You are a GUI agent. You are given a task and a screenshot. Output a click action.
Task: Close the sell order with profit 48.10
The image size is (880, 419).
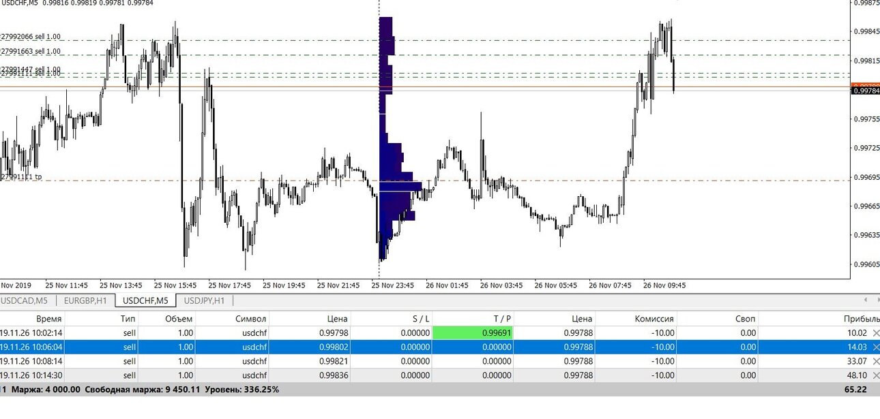(876, 375)
